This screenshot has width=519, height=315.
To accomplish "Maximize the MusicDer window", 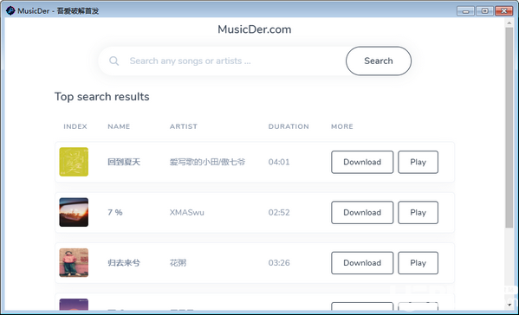I will pos(484,11).
